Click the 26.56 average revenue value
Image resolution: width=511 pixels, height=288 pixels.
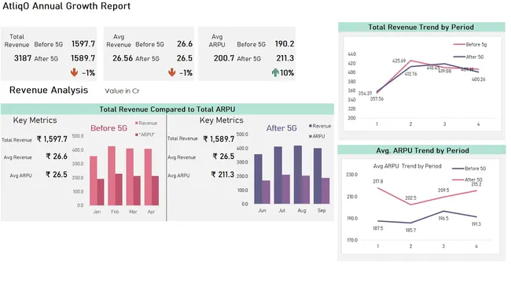point(123,58)
